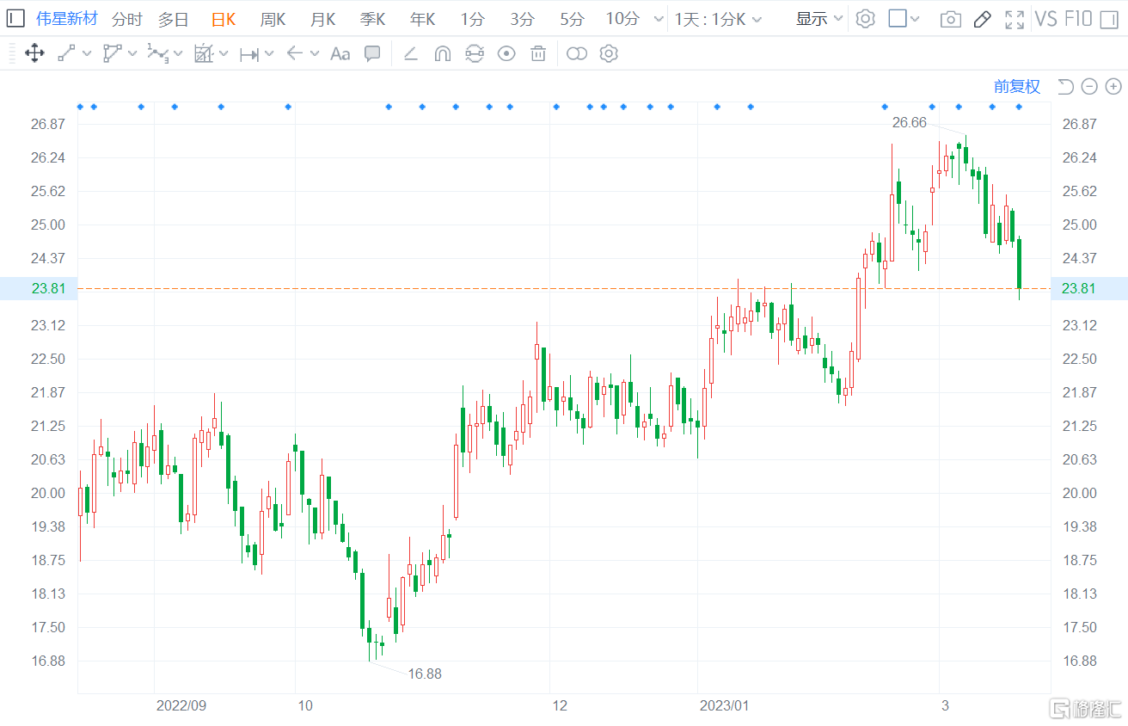Zoom in chart with plus circle
The image size is (1128, 726).
1113,86
